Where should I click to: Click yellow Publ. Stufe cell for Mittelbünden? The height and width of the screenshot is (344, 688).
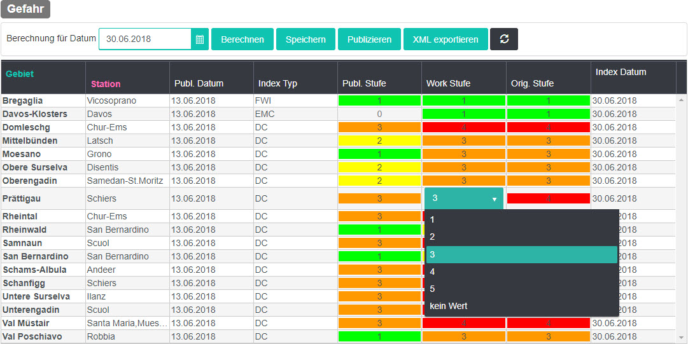click(379, 141)
